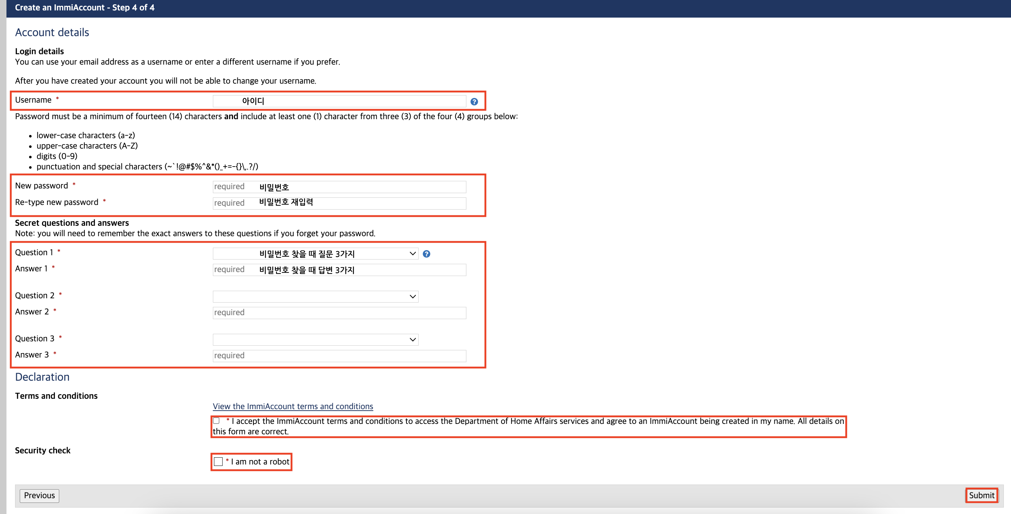Select the Re-type new password field
The width and height of the screenshot is (1011, 514).
339,203
